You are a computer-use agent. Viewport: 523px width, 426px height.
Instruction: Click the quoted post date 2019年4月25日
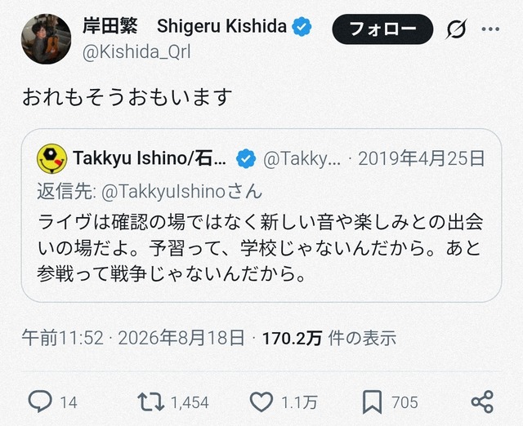pyautogui.click(x=422, y=158)
